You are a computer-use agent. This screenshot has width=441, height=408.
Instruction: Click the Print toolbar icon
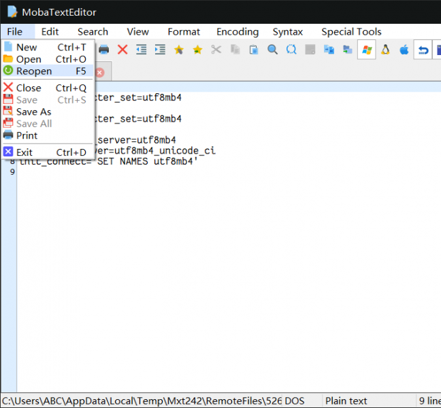103,50
